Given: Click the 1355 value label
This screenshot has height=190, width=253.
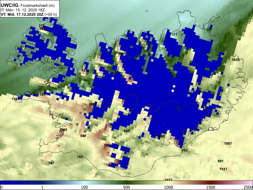Looking at the screenshot, I should (x=63, y=130).
